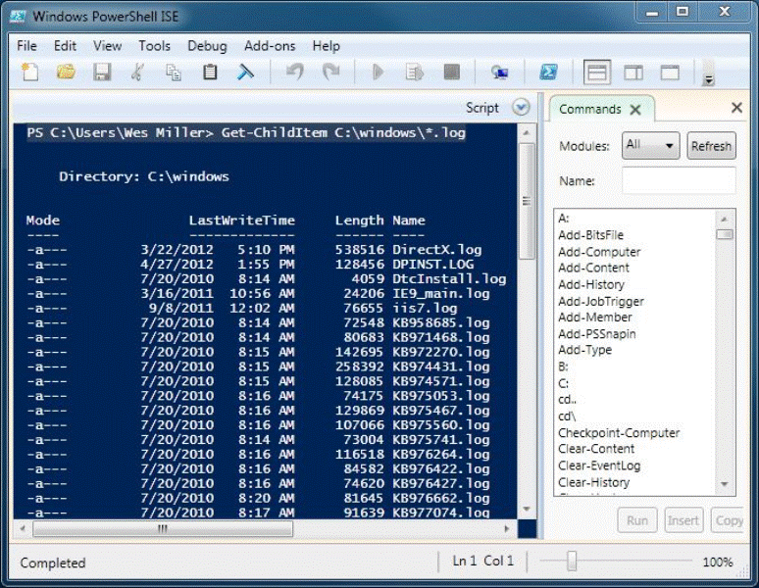This screenshot has height=588, width=759.
Task: Toggle Show Script Pane Maximized layout
Action: (x=670, y=73)
